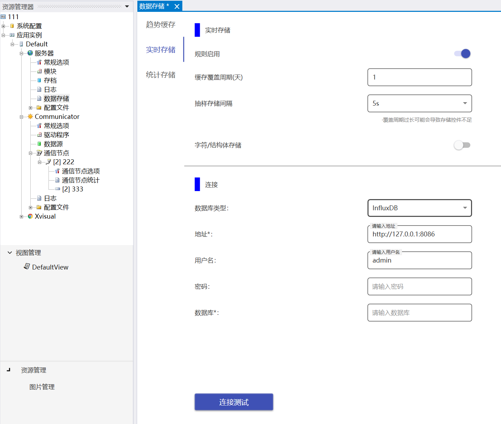Click the globe icon beside 服务器
The height and width of the screenshot is (424, 501).
tap(30, 53)
